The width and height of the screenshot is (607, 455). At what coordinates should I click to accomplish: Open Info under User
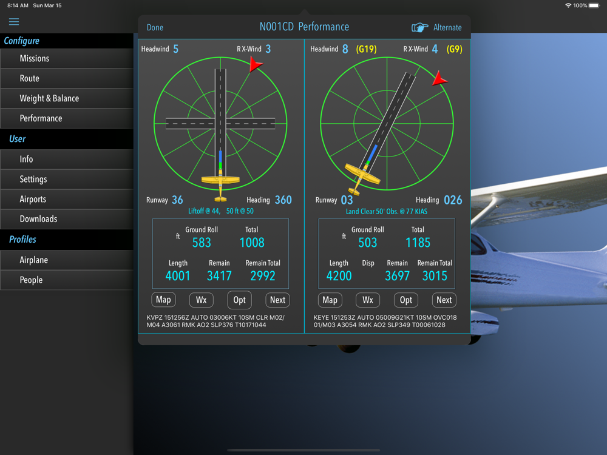(x=67, y=159)
